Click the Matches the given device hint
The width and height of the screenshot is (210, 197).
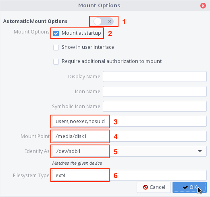tap(77, 163)
